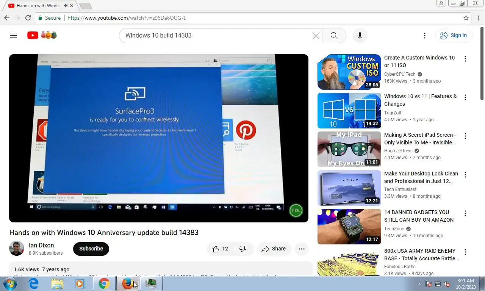This screenshot has width=485, height=291.
Task: Visit TechZone channel name
Action: click(394, 229)
